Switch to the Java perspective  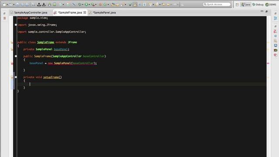point(246,4)
